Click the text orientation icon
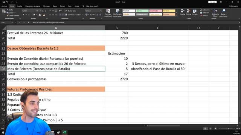The image size is (241, 135). click(x=59, y=11)
